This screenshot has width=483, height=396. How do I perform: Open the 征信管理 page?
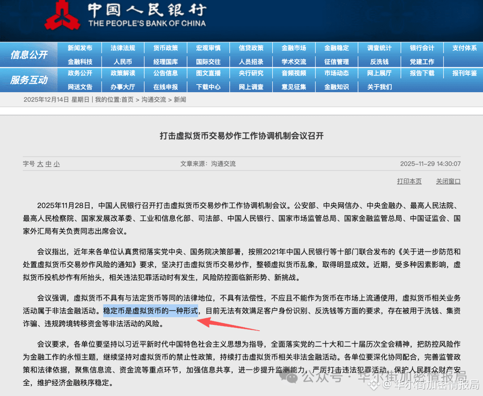point(337,61)
